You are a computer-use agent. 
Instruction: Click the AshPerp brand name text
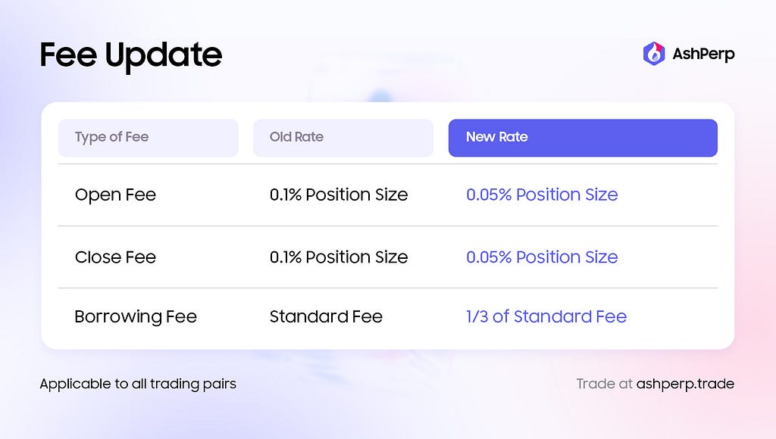[703, 54]
